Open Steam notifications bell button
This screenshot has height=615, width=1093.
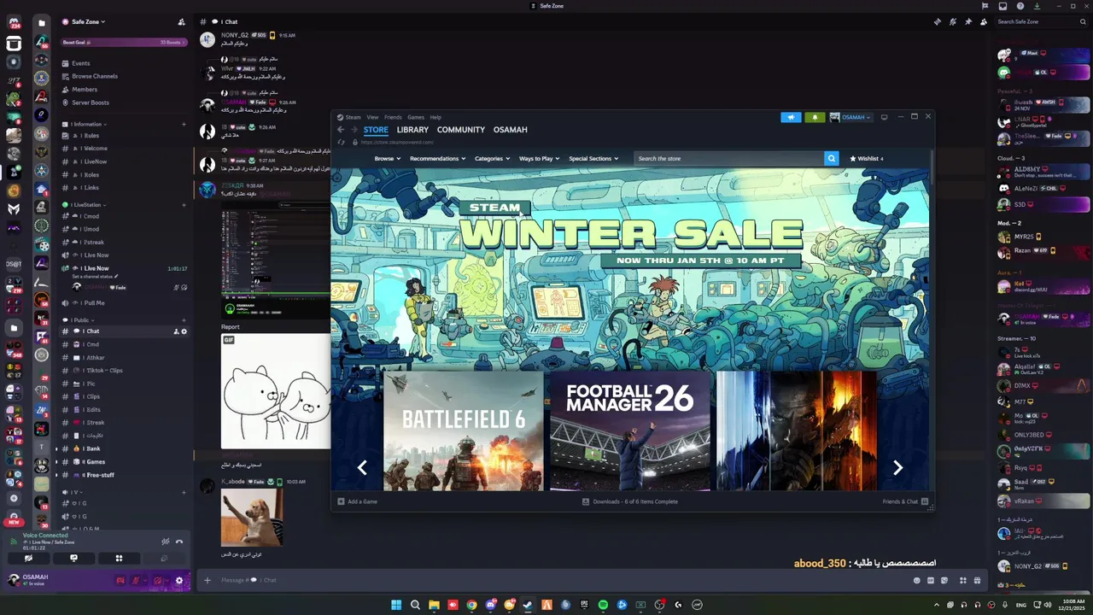(815, 117)
